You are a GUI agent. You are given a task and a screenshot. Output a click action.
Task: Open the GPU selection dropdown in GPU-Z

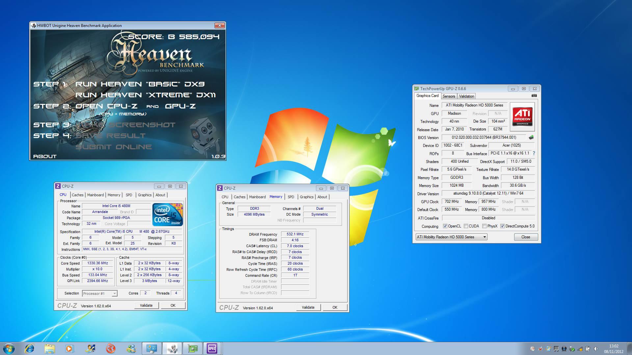(x=451, y=237)
